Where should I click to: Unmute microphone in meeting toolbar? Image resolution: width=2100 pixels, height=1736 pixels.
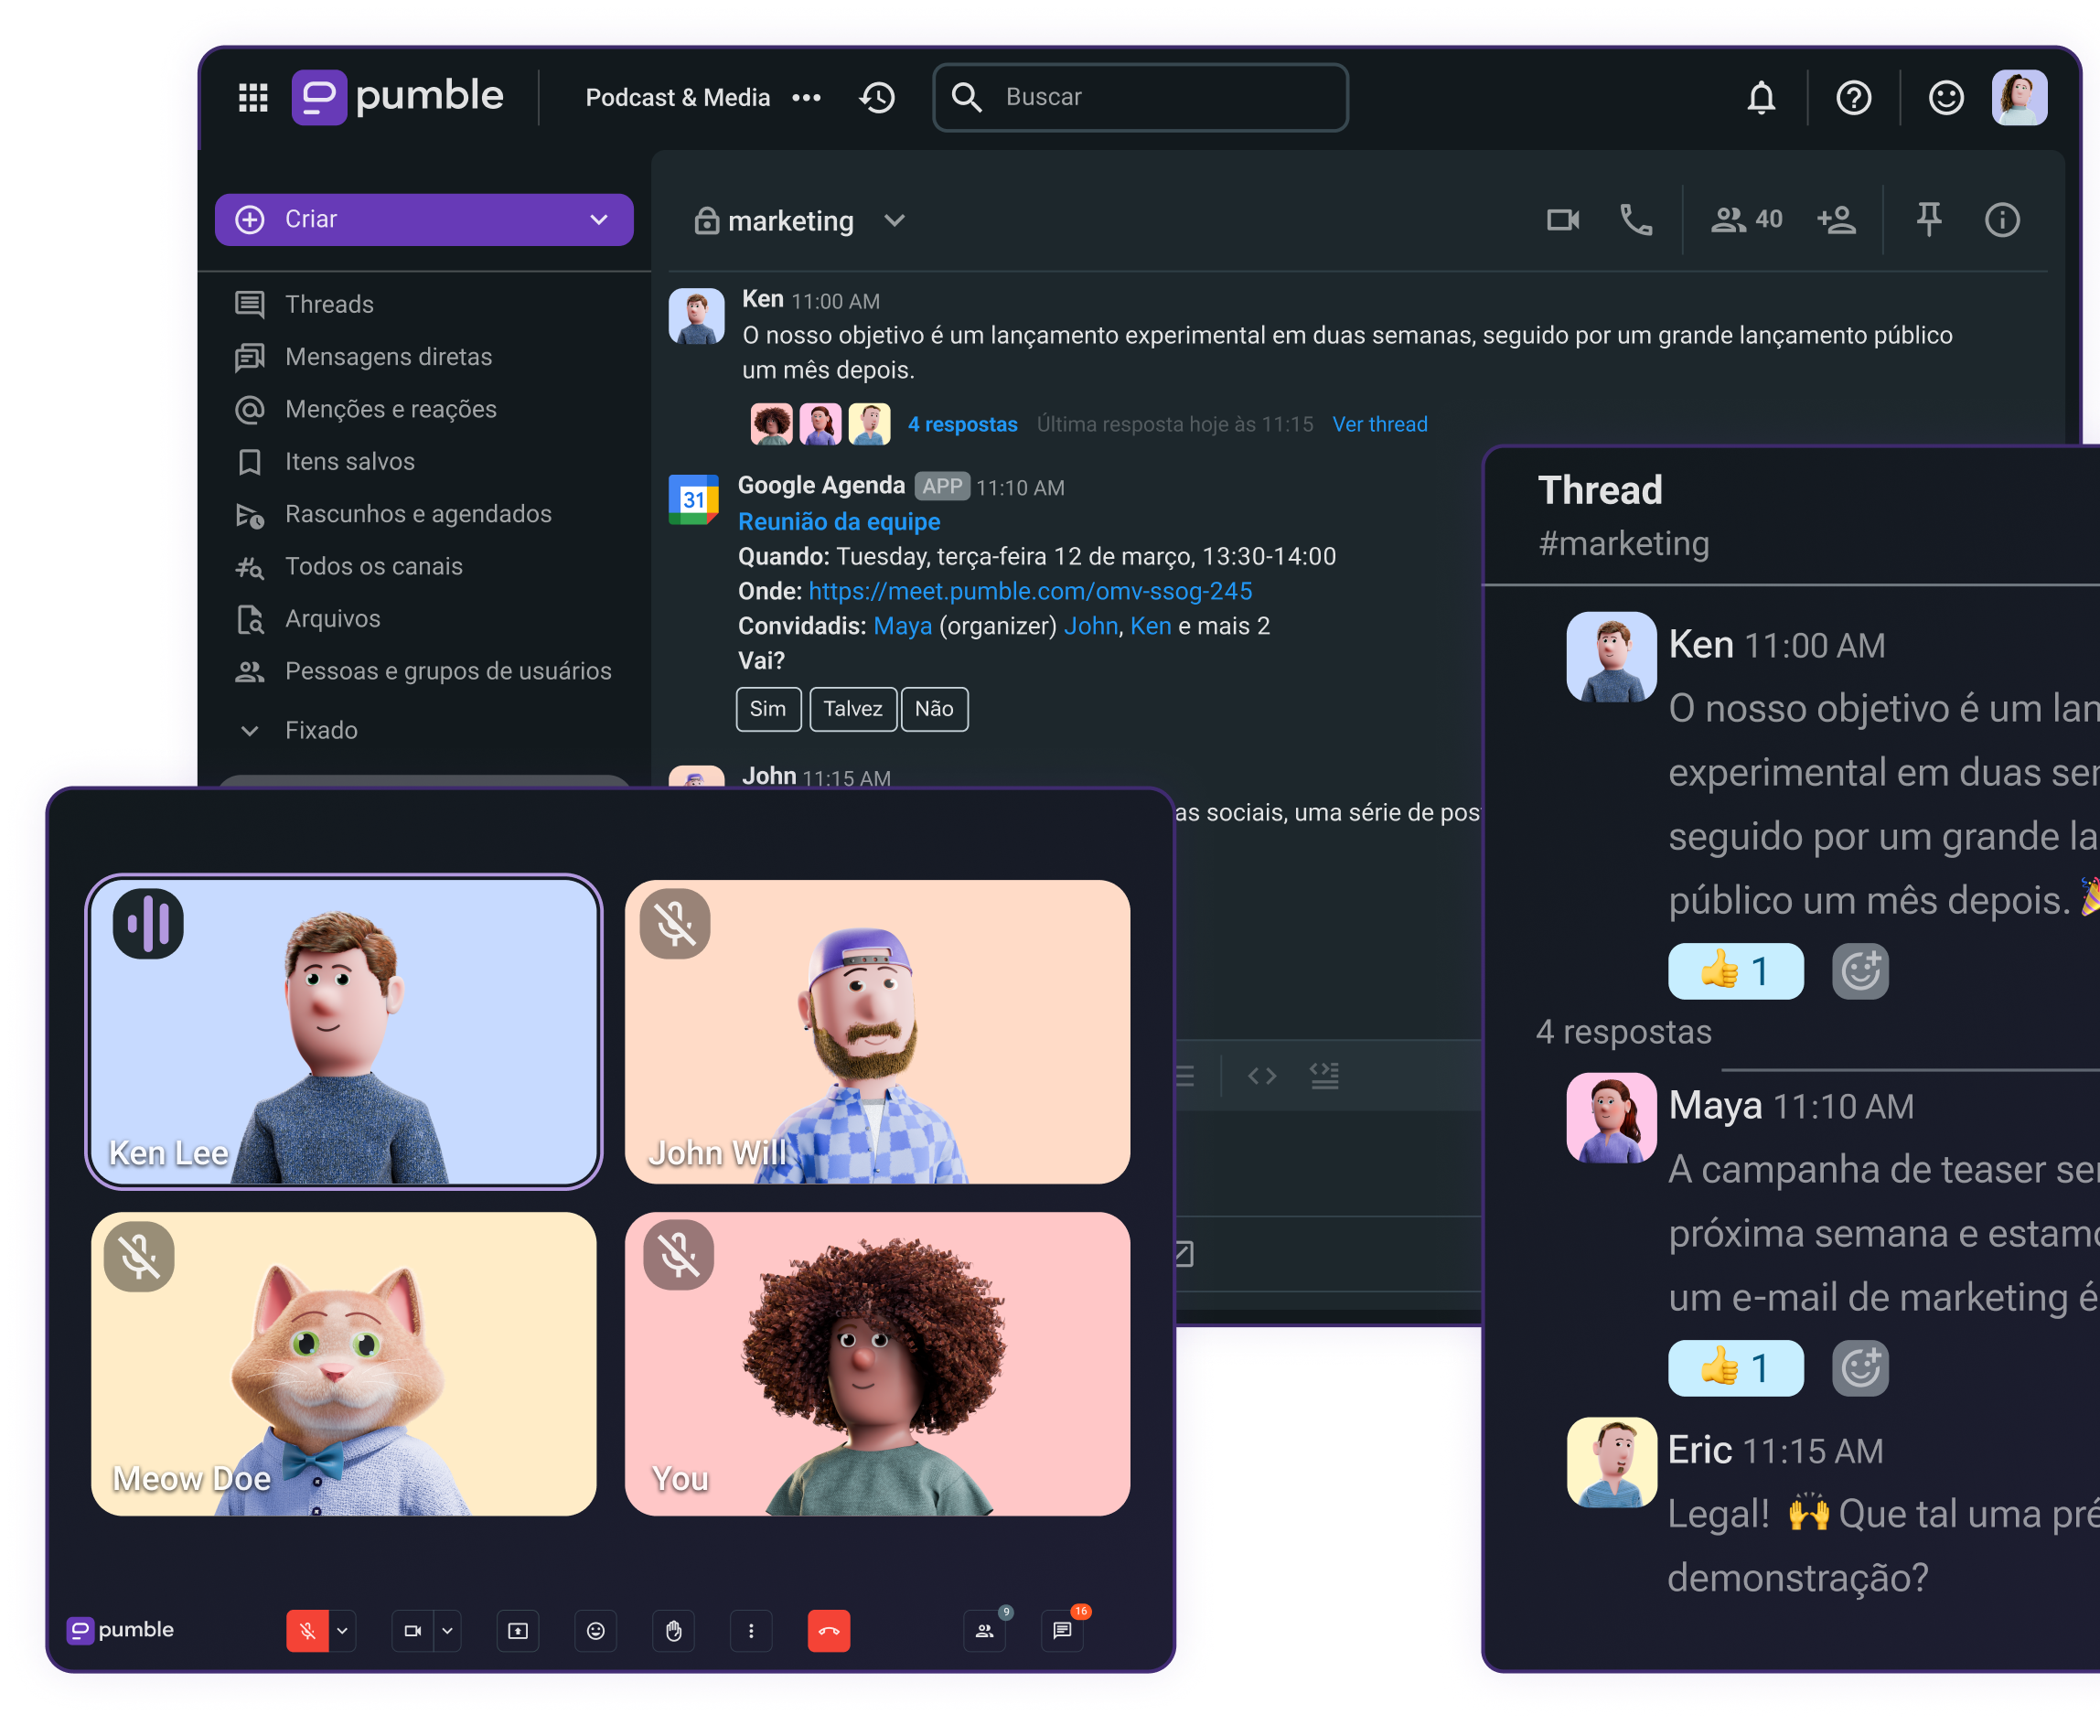pyautogui.click(x=307, y=1631)
